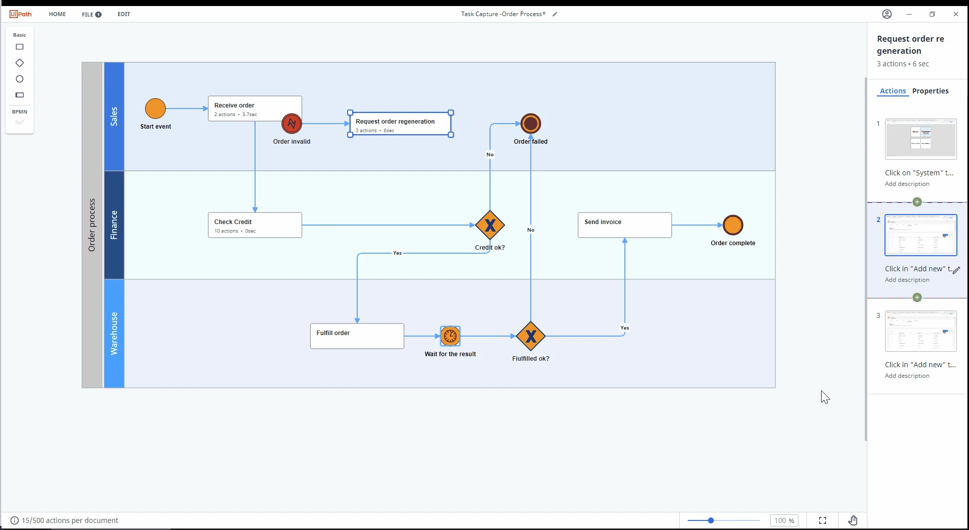Add description for action 2
The width and height of the screenshot is (969, 530).
click(907, 280)
